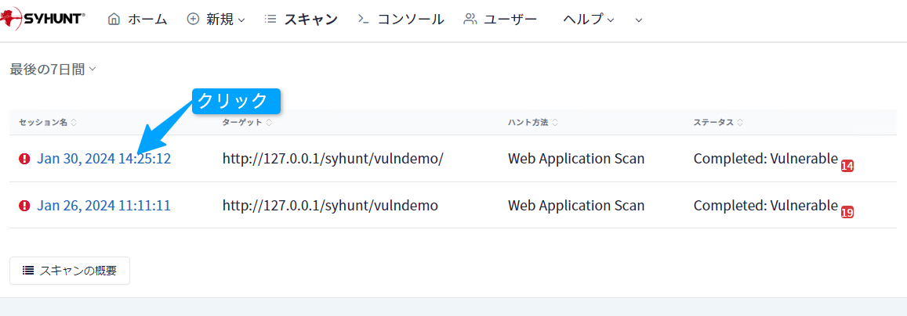Click alert icon for Jan 26, 2024 session
907x316 pixels.
[x=24, y=205]
